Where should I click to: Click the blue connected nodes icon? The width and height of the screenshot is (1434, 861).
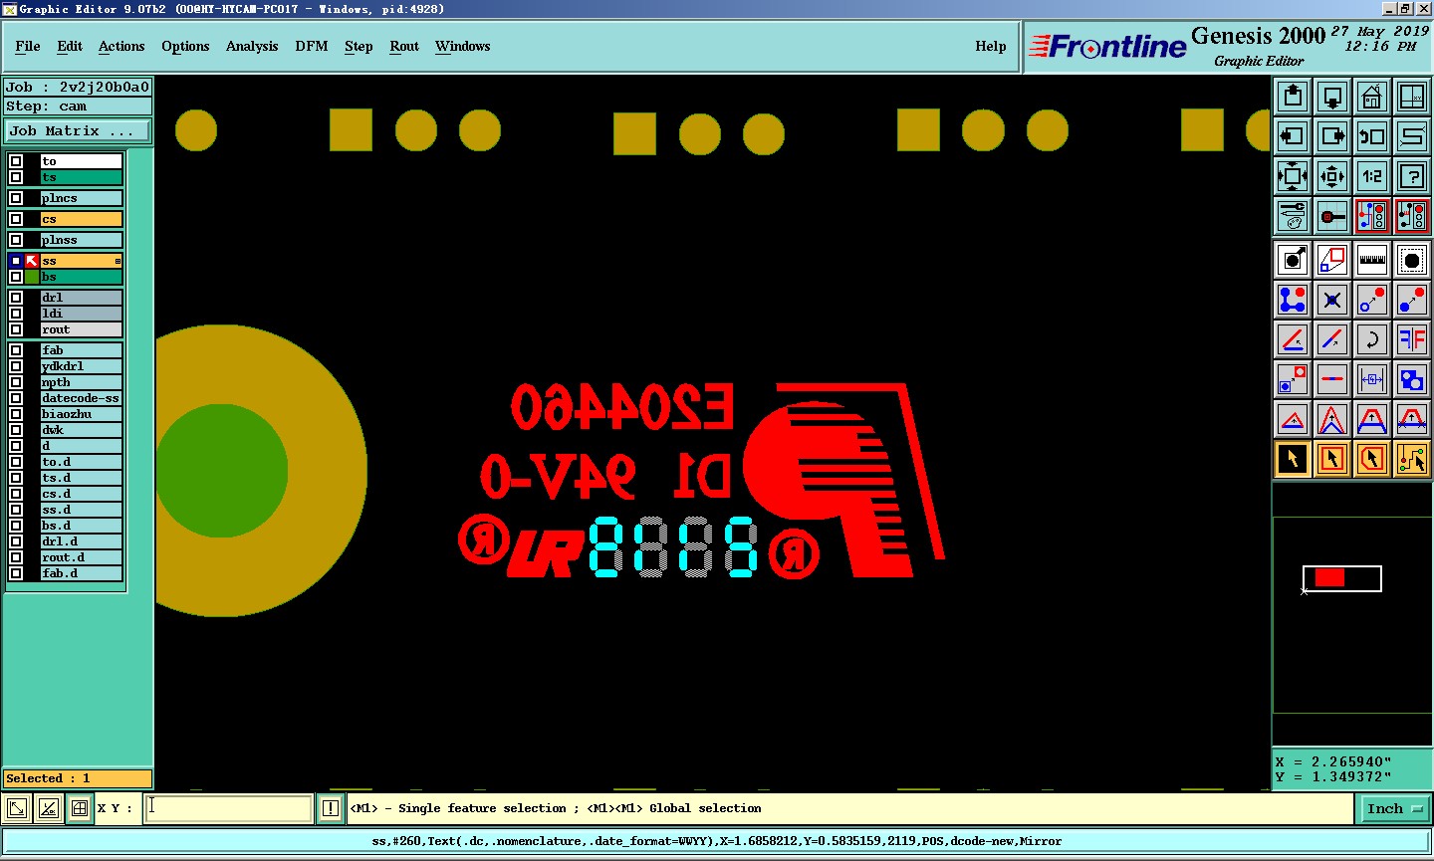point(1293,300)
